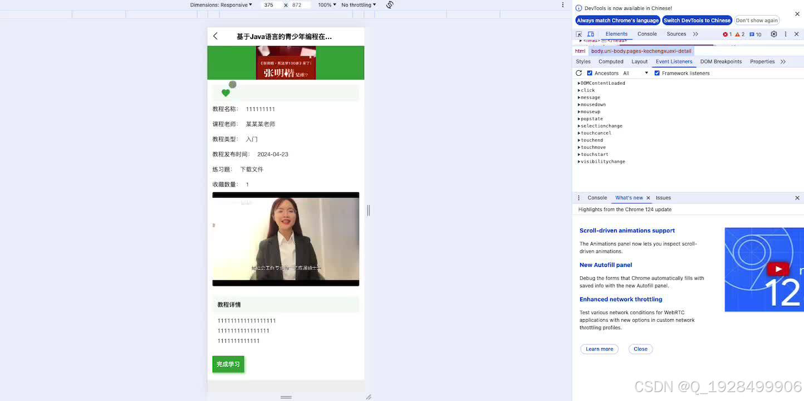Tap the green 完成学习 button
Screen dimensions: 804x401
click(x=228, y=364)
